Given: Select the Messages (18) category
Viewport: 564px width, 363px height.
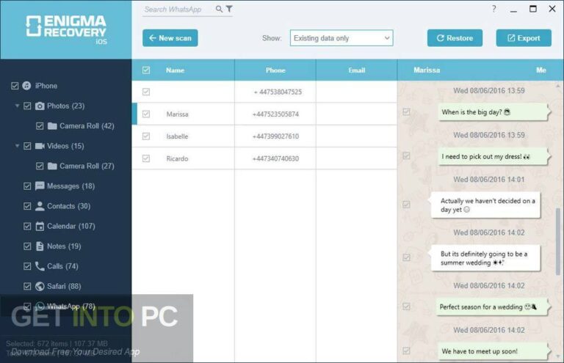Looking at the screenshot, I should pos(70,186).
